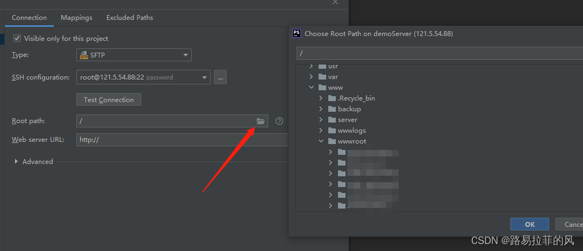Select the usr folder
This screenshot has height=251, width=583.
333,66
